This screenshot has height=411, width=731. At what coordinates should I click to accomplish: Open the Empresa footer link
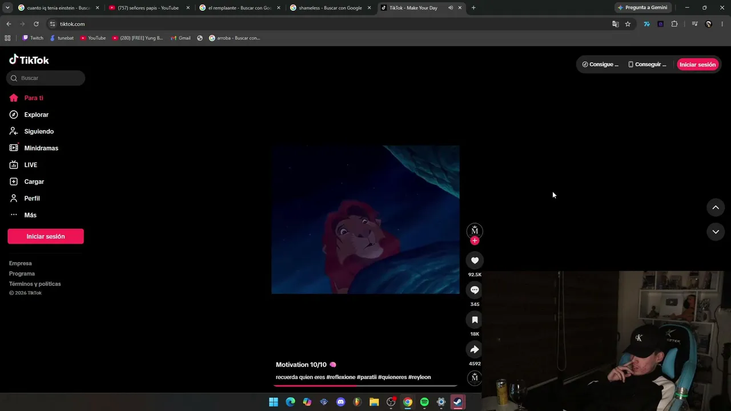coord(21,263)
